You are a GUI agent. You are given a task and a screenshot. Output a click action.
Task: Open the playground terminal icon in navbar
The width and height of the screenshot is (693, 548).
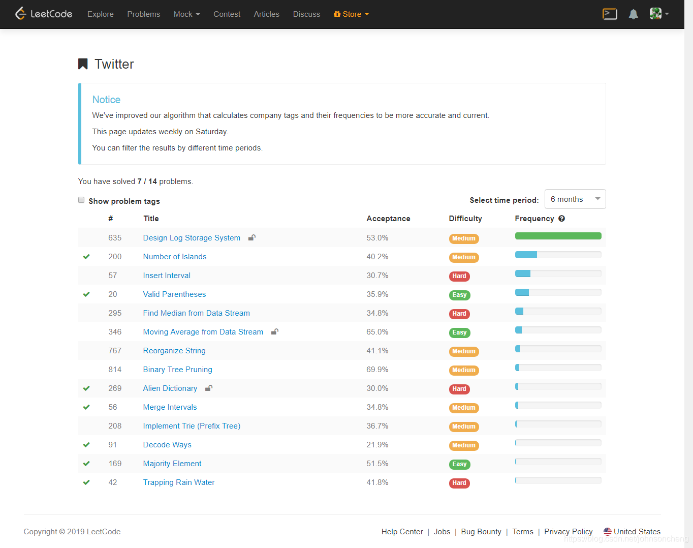[610, 14]
